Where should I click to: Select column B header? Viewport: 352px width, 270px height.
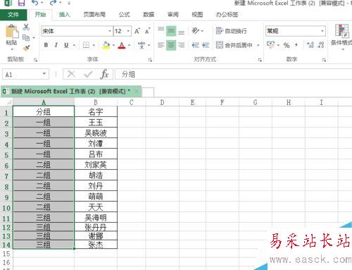tap(96, 102)
